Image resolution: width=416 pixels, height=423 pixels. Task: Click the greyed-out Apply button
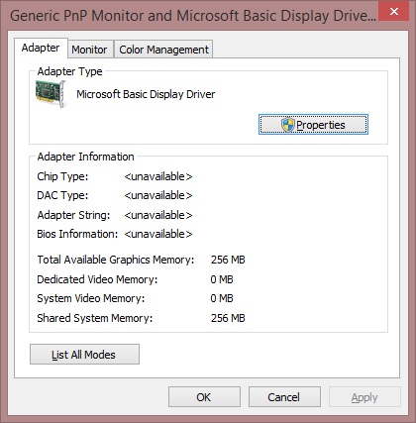pos(364,397)
